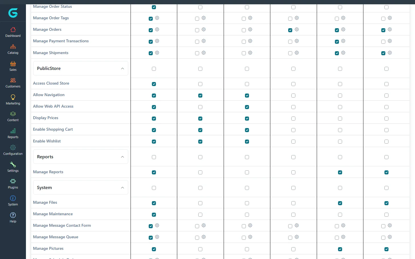Screen dimensions: 415x259
Task: Open gear beside the checked Manage Order Tags box
Action: point(157,18)
